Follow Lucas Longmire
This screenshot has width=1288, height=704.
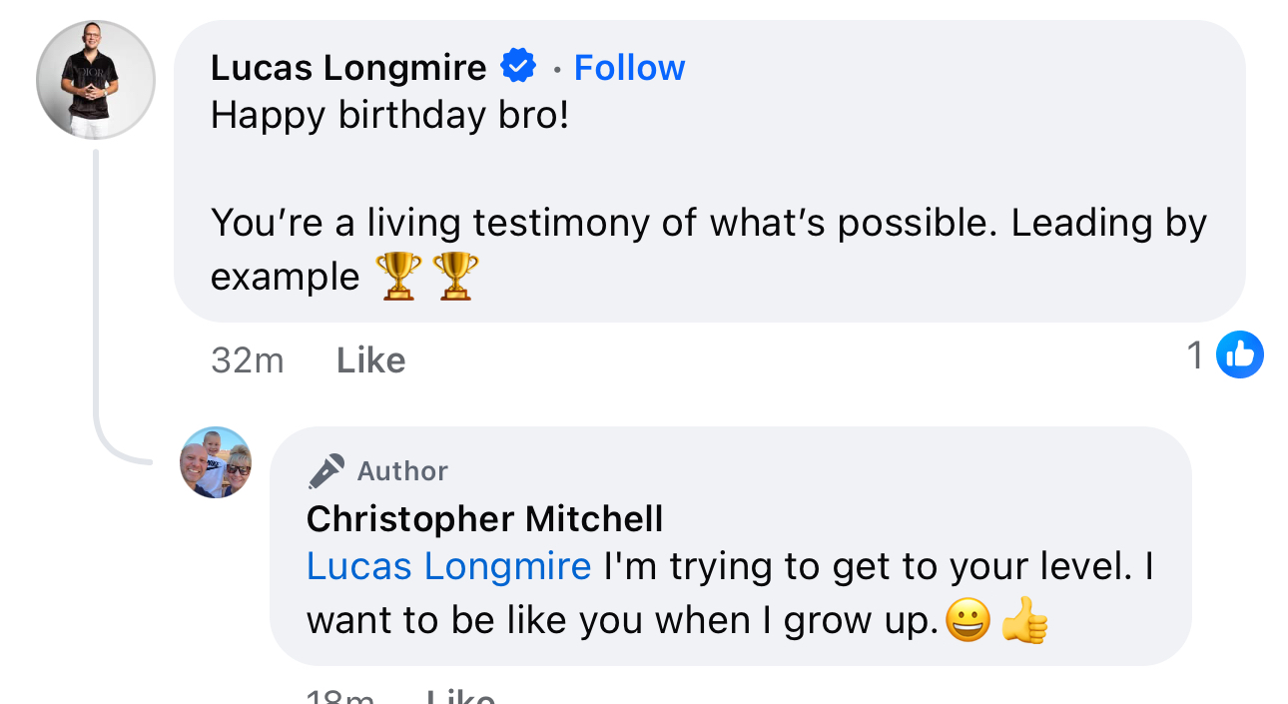click(630, 67)
